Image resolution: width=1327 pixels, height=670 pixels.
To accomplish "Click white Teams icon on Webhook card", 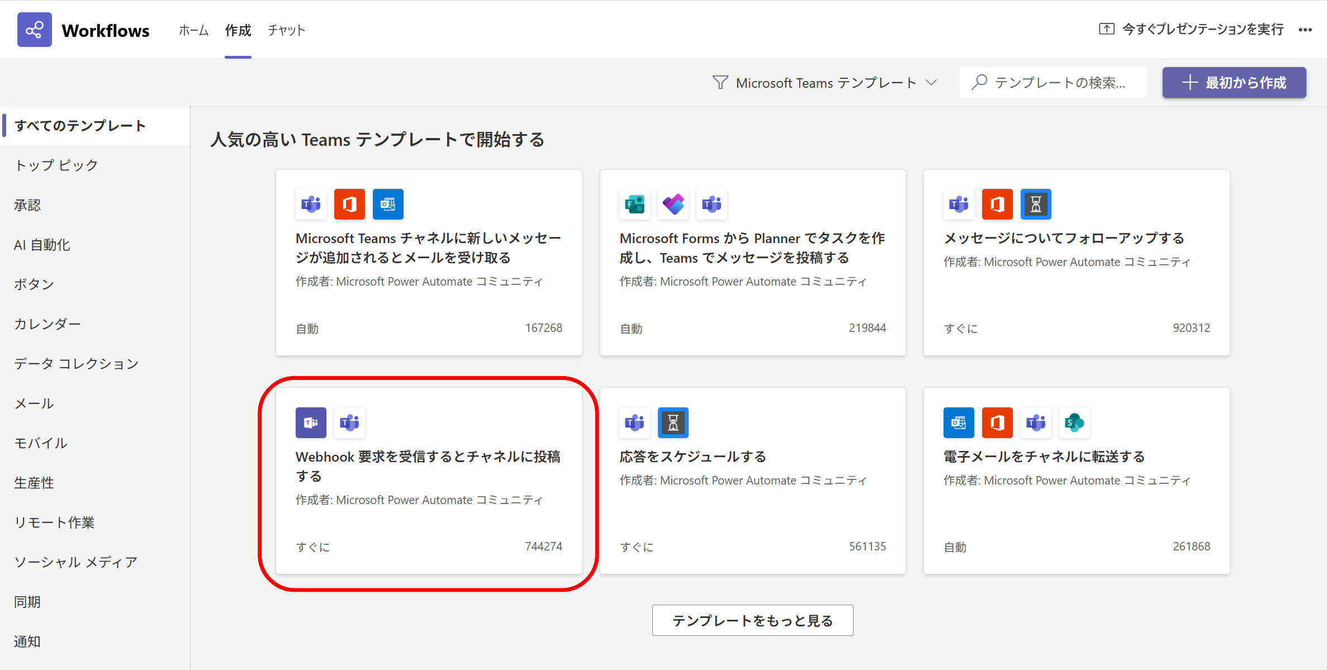I will (349, 422).
